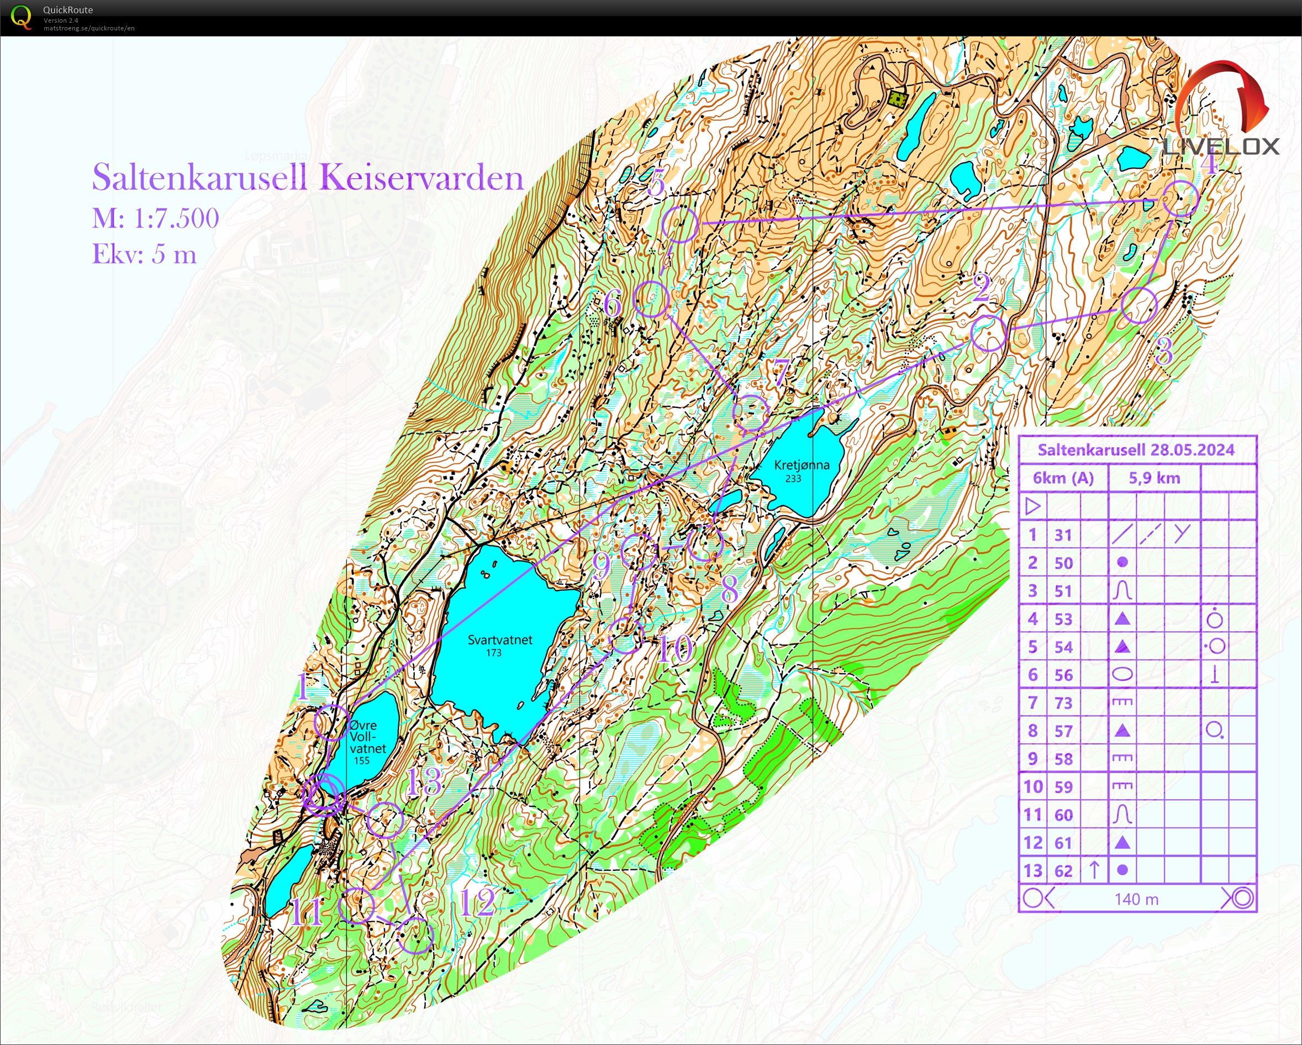Click control circle 4 on the map
Screen dimensions: 1302x1045
click(x=1180, y=198)
